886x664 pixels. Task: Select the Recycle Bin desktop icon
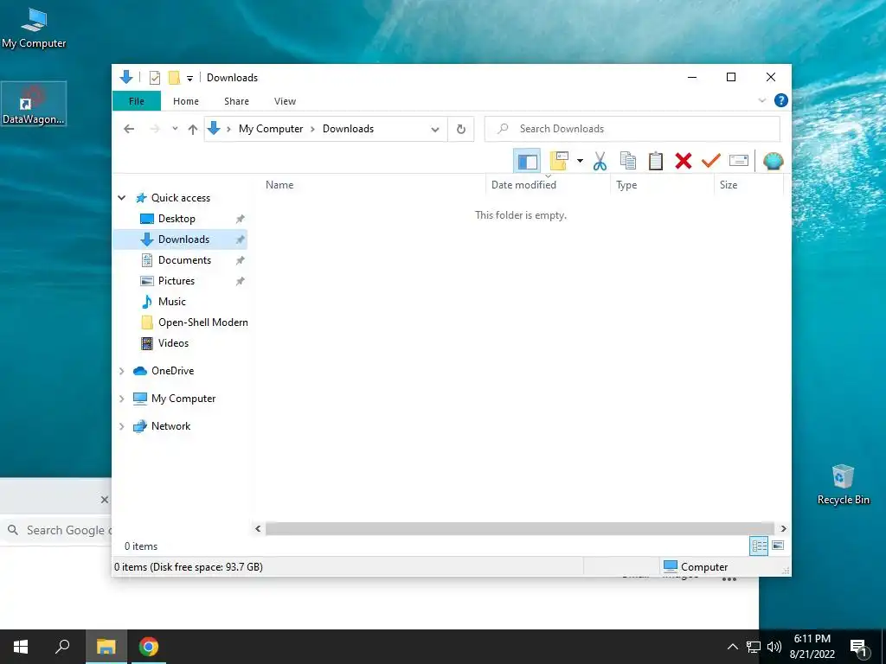point(843,484)
